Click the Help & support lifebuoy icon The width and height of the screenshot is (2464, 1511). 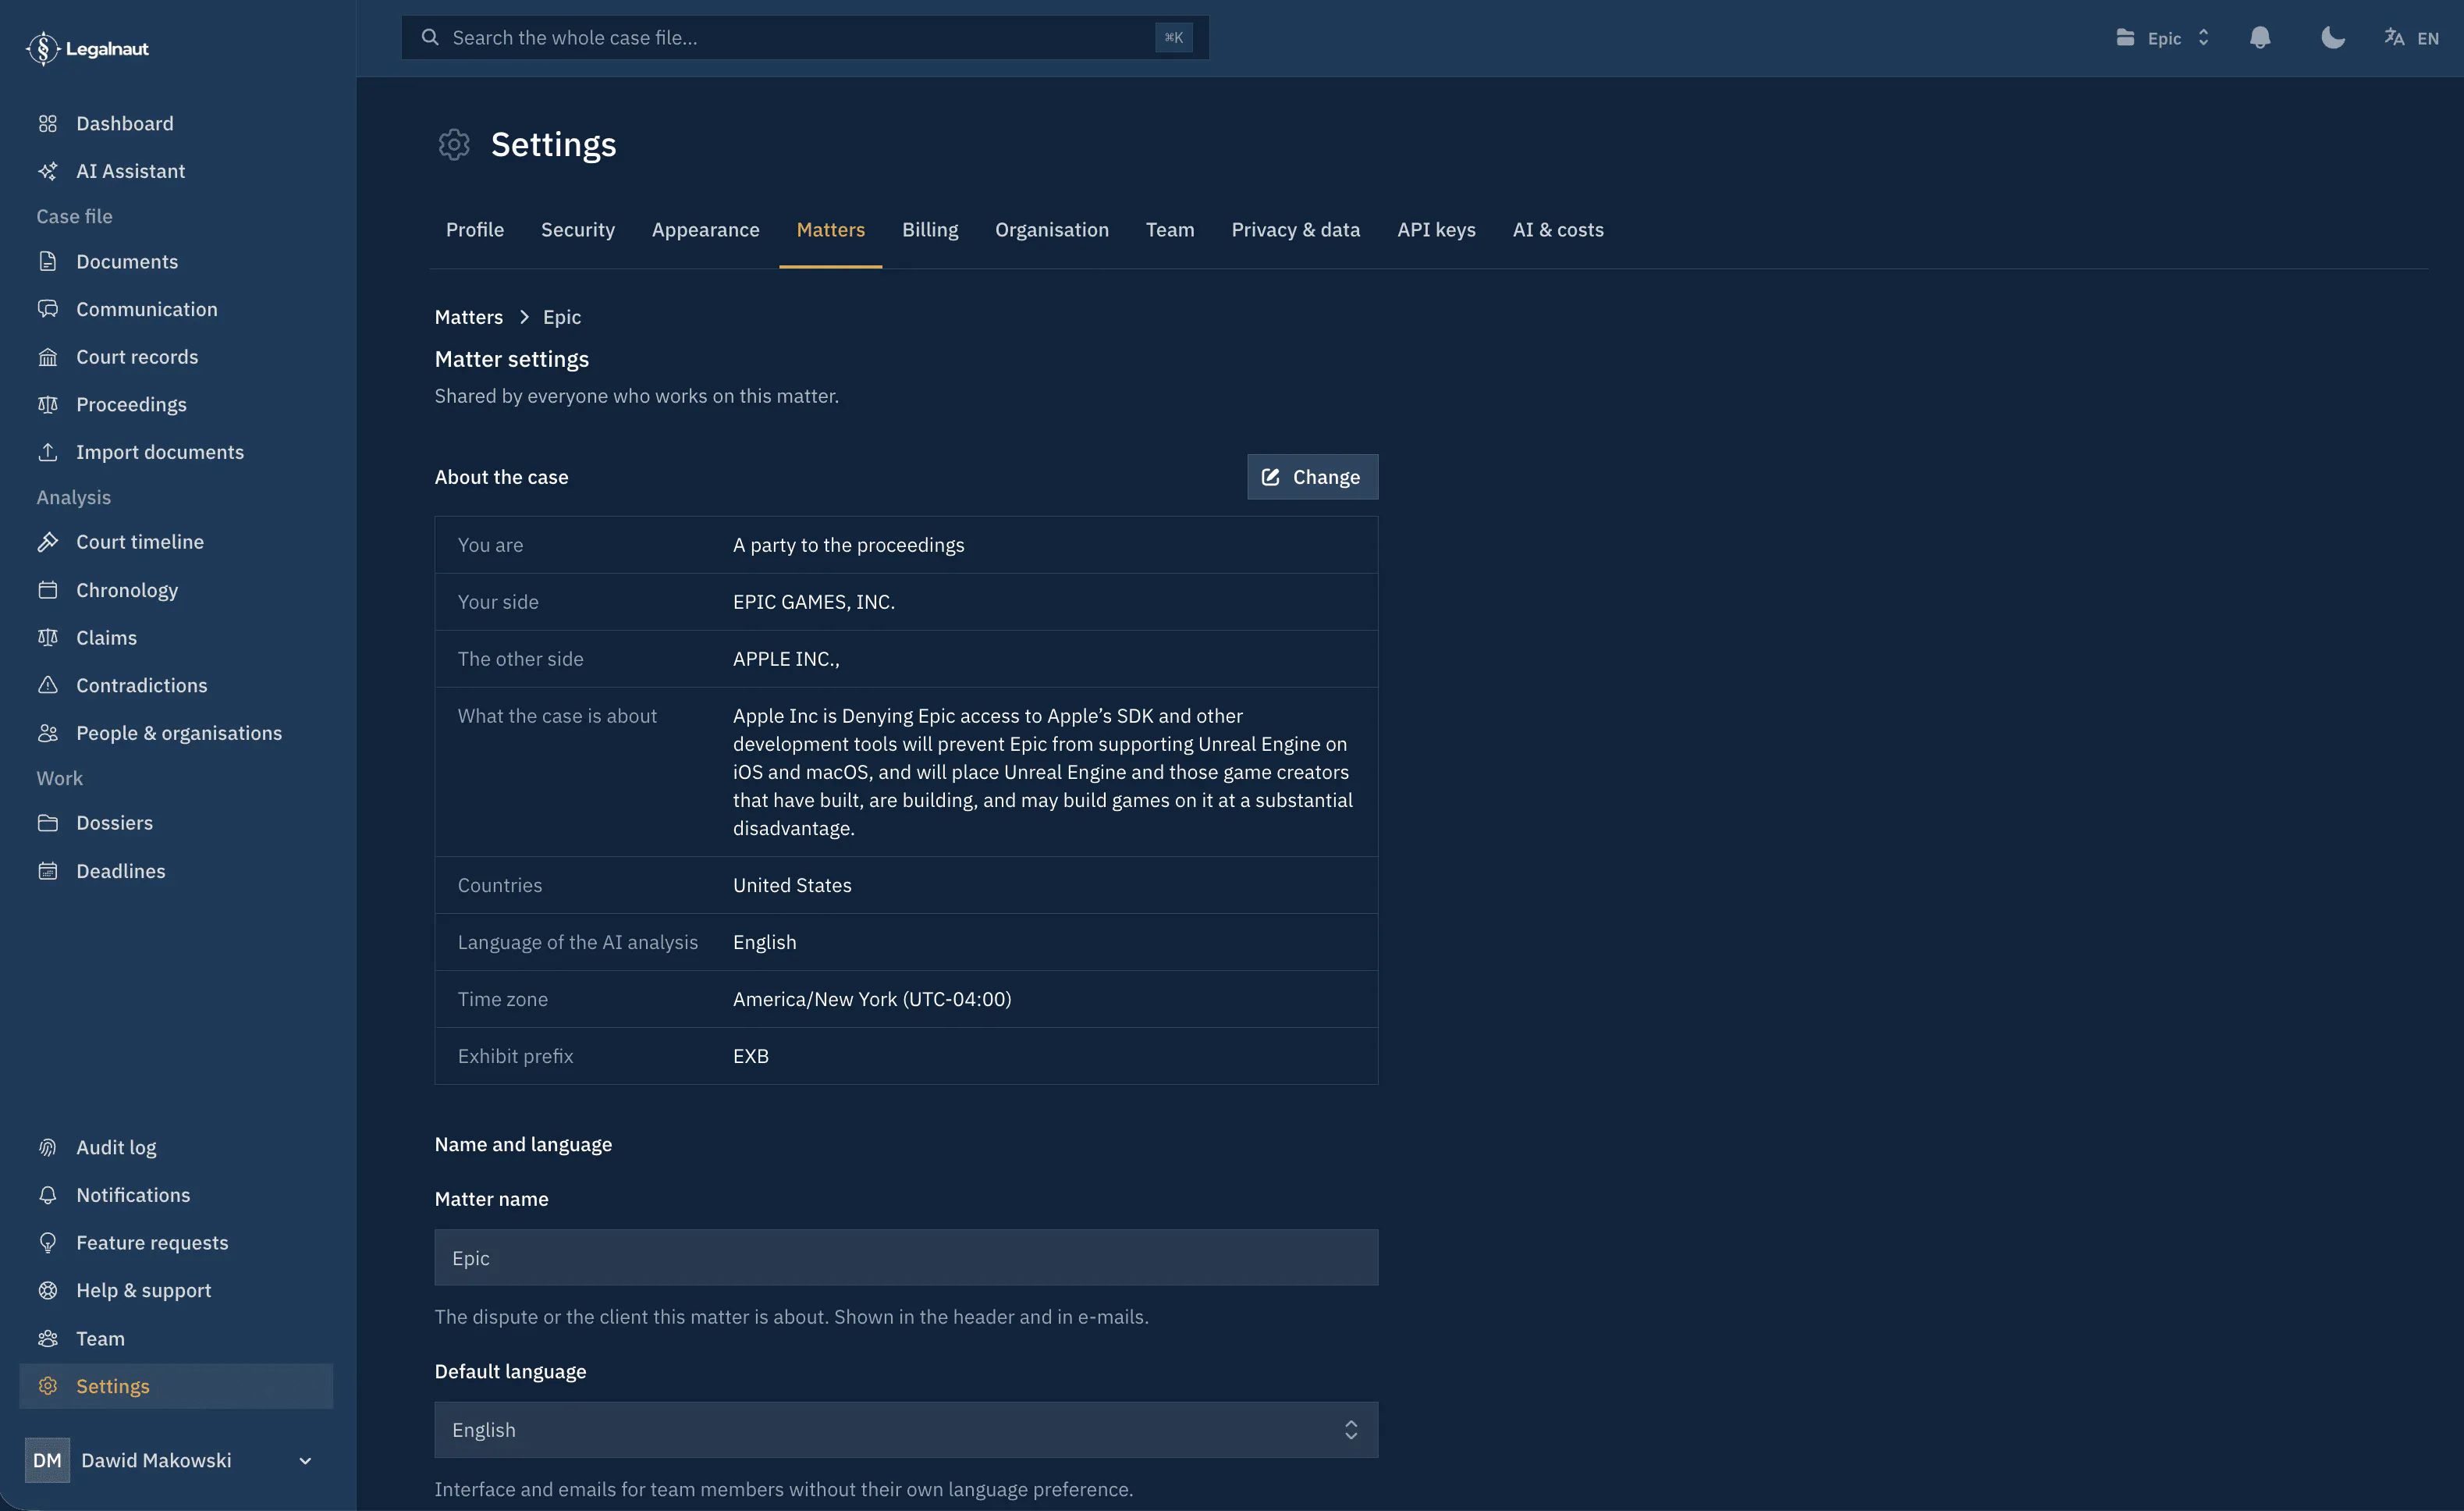pyautogui.click(x=47, y=1290)
